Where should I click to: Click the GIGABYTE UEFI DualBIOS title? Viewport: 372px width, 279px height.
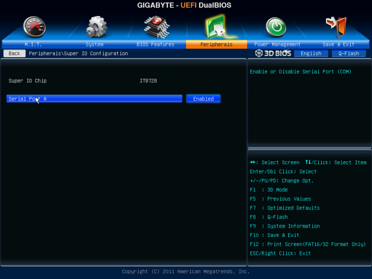click(184, 5)
